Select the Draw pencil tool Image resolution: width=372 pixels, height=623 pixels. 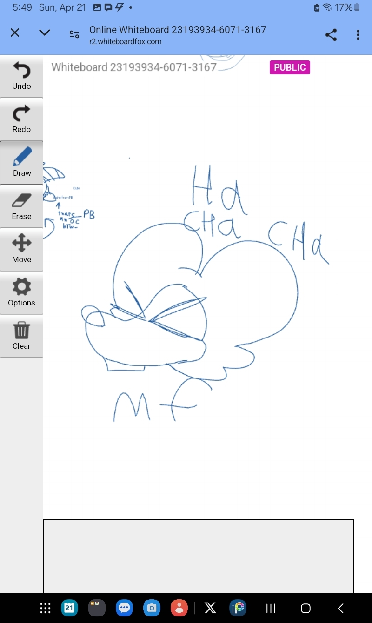21,163
